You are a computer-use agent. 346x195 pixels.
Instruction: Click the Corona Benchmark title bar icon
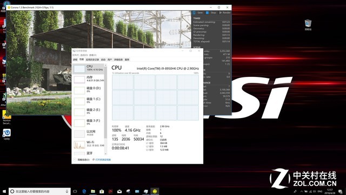tap(9, 7)
